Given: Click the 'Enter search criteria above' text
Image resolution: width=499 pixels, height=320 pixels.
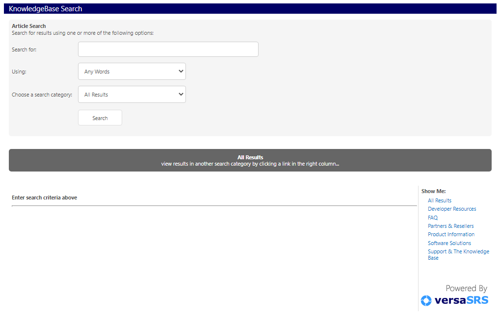Looking at the screenshot, I should 44,197.
